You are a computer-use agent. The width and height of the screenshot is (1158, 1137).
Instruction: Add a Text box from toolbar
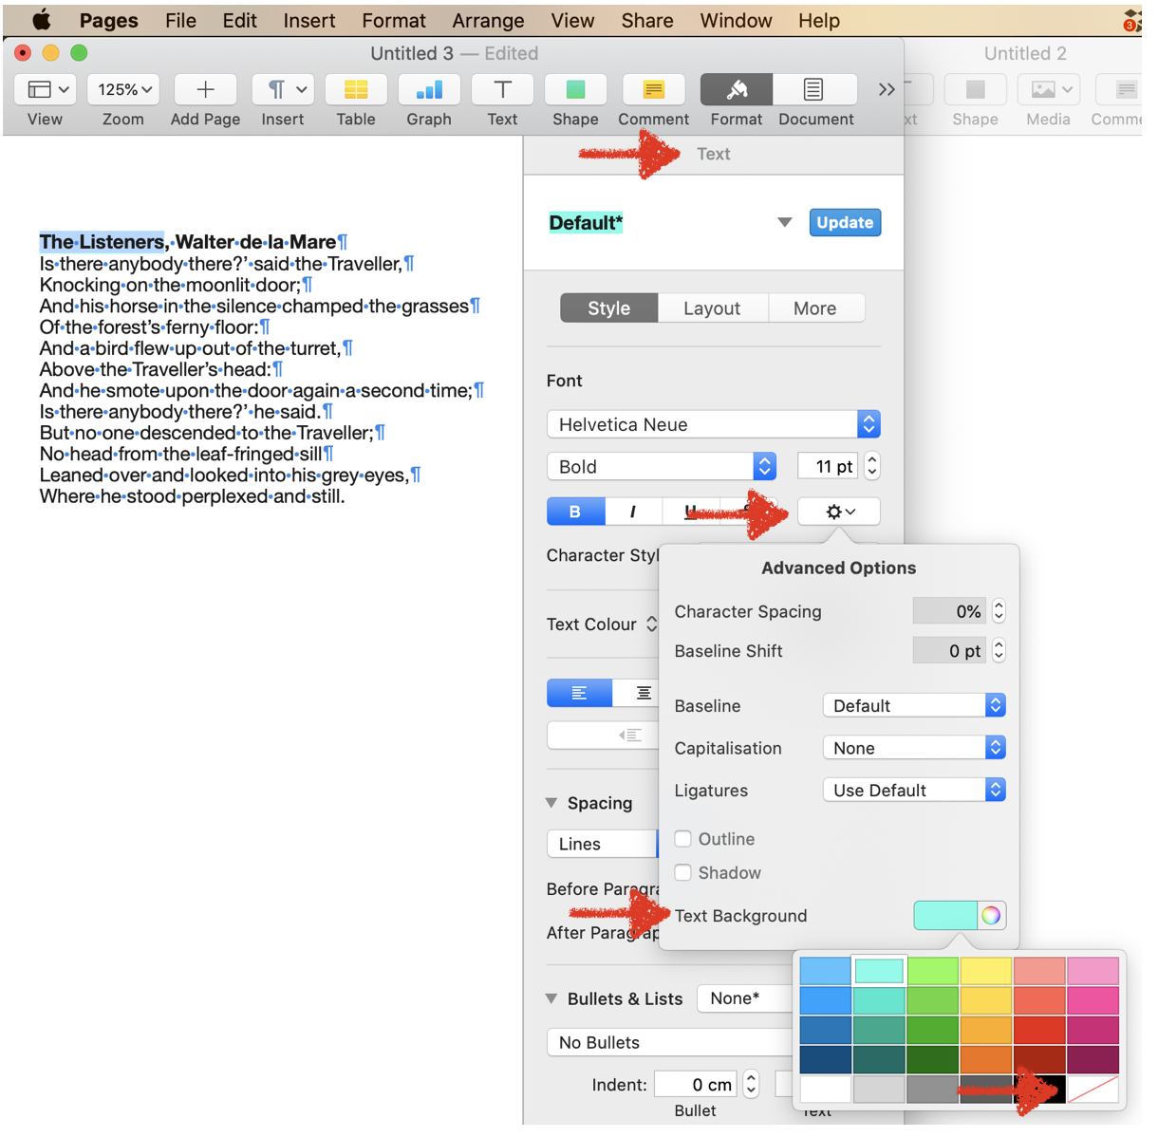pos(502,89)
